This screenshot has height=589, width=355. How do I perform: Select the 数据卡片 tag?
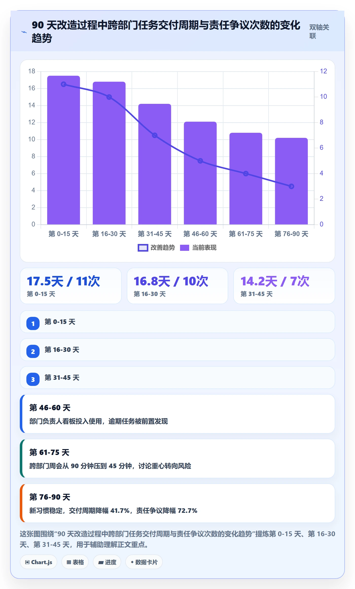coord(144,562)
